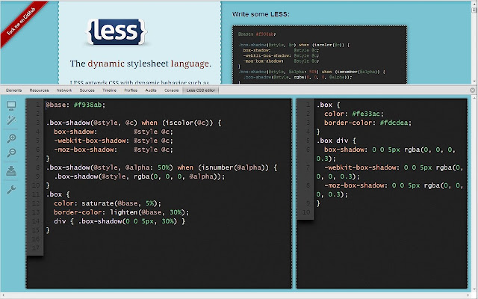Click the '#fe33ac' color in the output pane
The image size is (478, 299).
(366, 114)
